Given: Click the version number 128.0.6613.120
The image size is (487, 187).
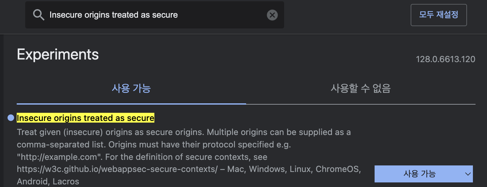Looking at the screenshot, I should 445,59.
